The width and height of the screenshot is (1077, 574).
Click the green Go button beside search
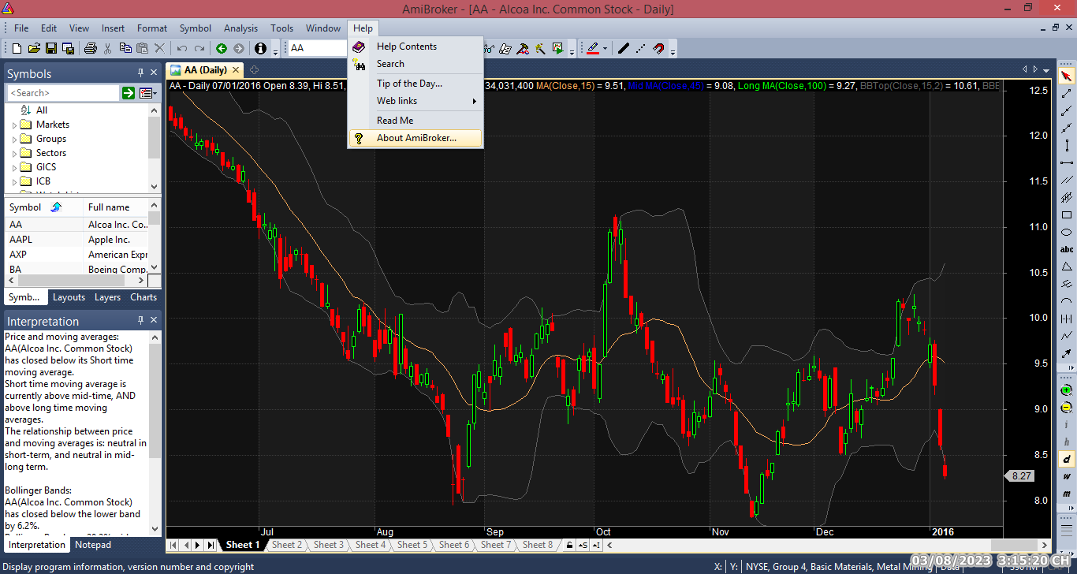(129, 93)
